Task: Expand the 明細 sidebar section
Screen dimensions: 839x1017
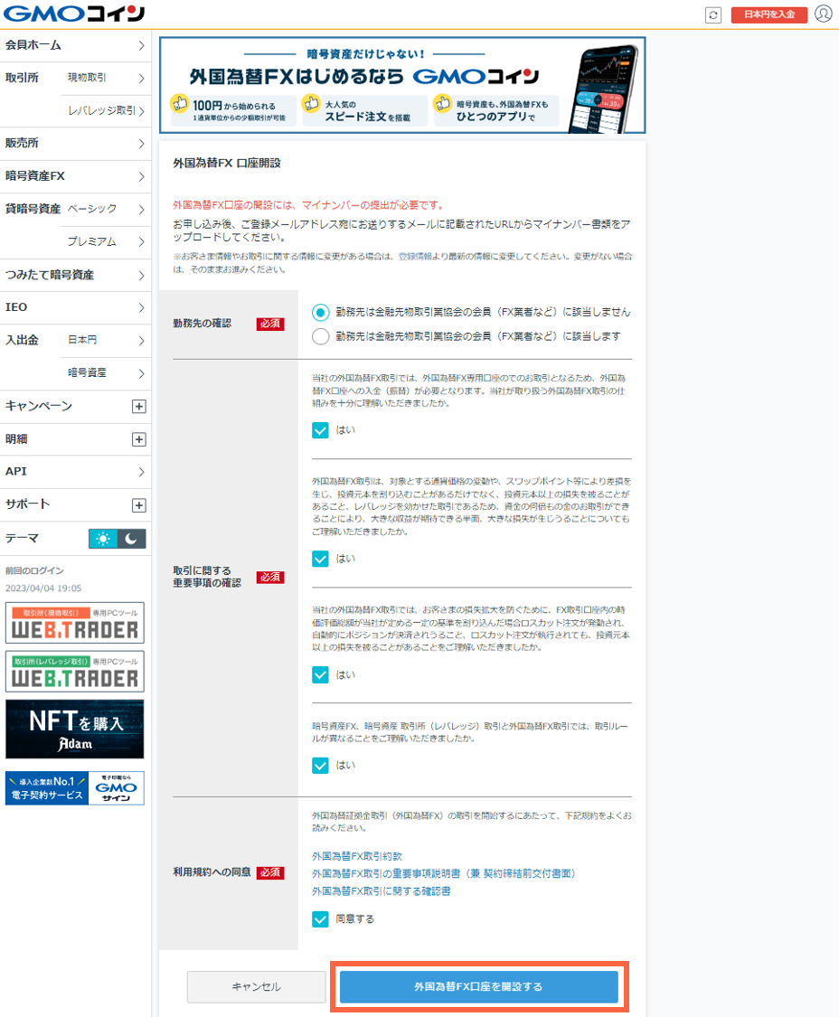Action: pos(76,439)
